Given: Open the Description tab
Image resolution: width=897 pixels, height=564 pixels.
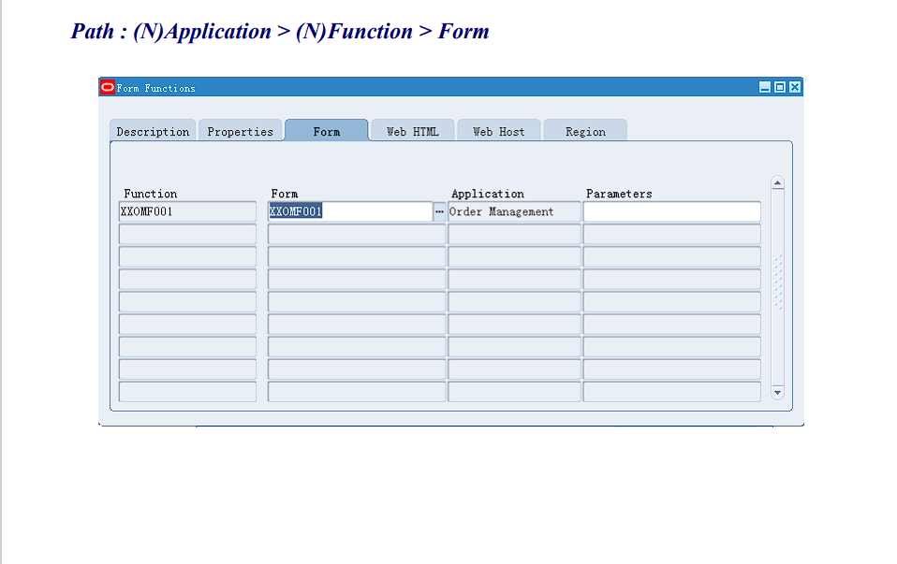Looking at the screenshot, I should tap(153, 131).
